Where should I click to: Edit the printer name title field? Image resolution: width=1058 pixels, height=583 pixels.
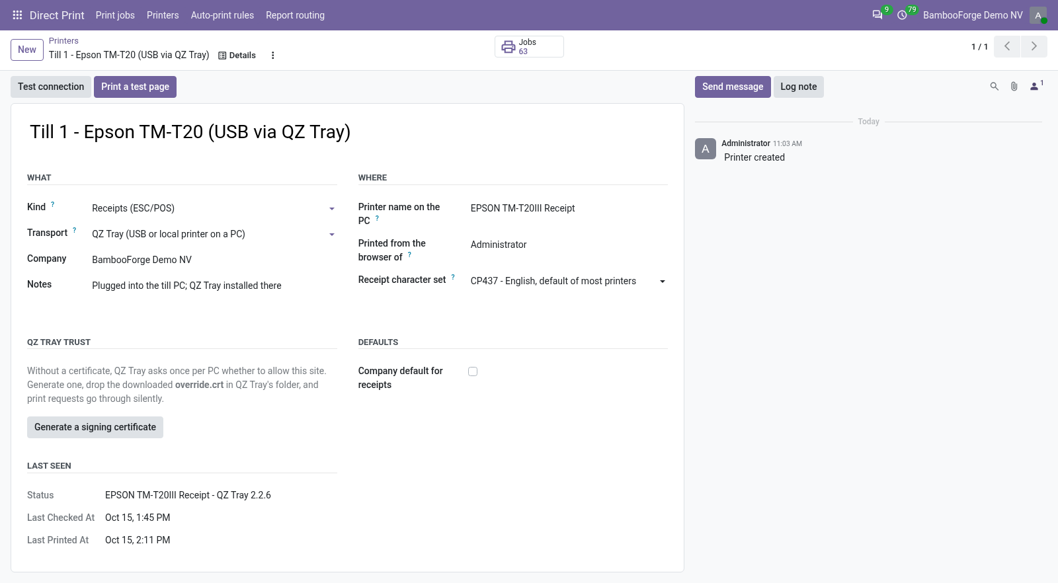[347, 132]
